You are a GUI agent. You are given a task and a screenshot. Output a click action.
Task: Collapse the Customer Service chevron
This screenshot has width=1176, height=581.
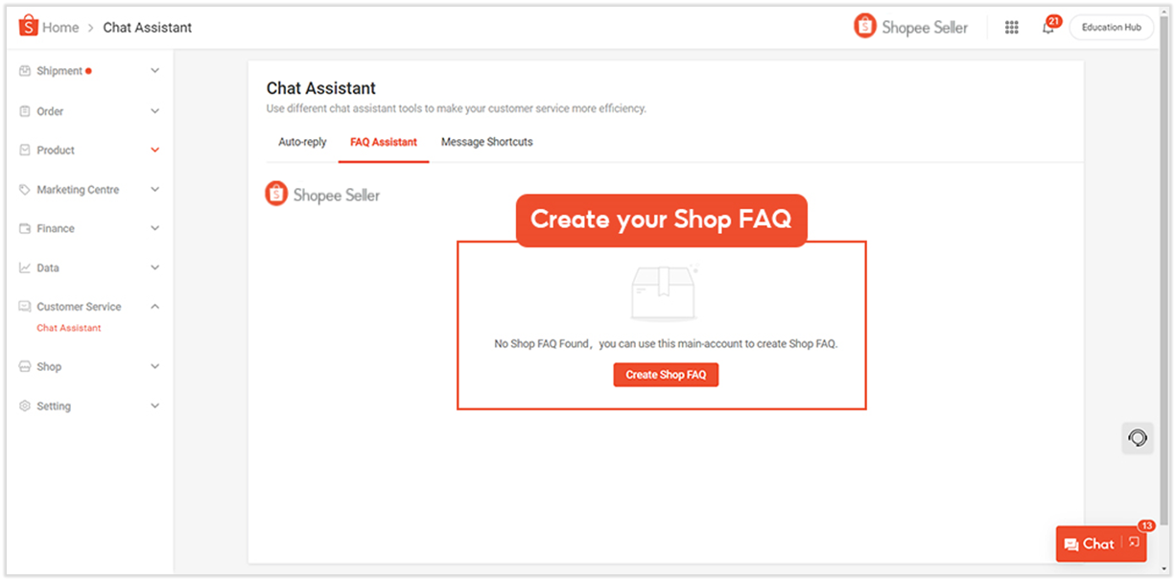click(155, 307)
